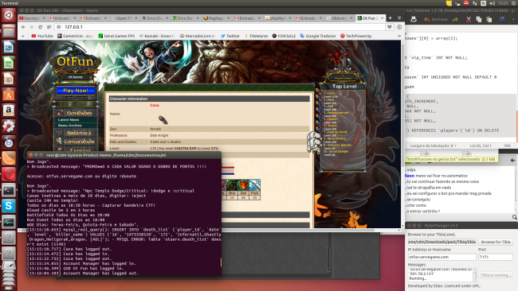Click the copy icon in gedit
518x291 pixels.
click(x=479, y=19)
